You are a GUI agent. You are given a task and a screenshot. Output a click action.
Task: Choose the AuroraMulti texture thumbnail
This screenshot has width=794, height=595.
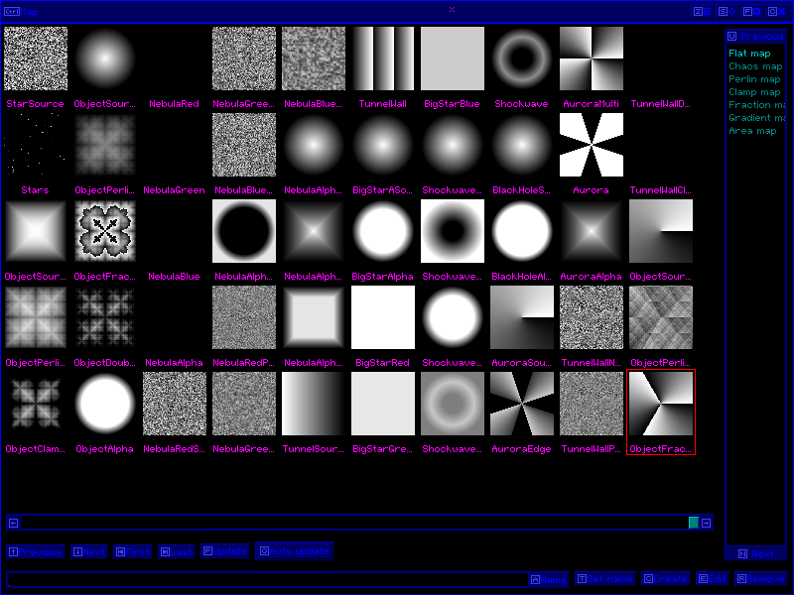coord(592,59)
